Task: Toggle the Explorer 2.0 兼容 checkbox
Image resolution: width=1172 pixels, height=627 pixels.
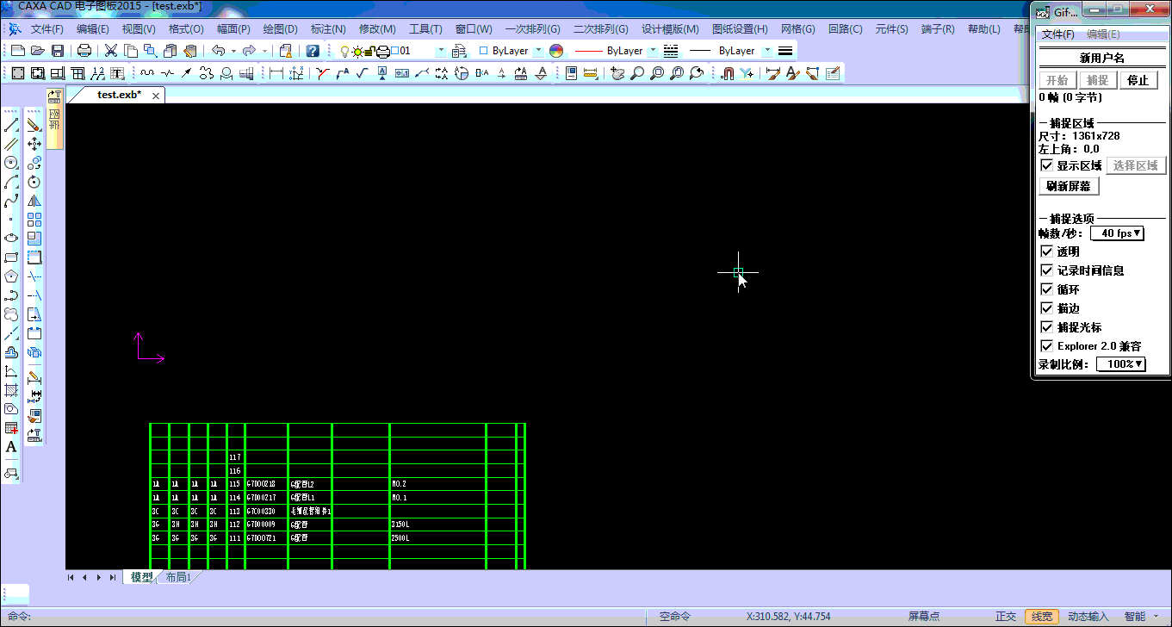Action: [1047, 346]
